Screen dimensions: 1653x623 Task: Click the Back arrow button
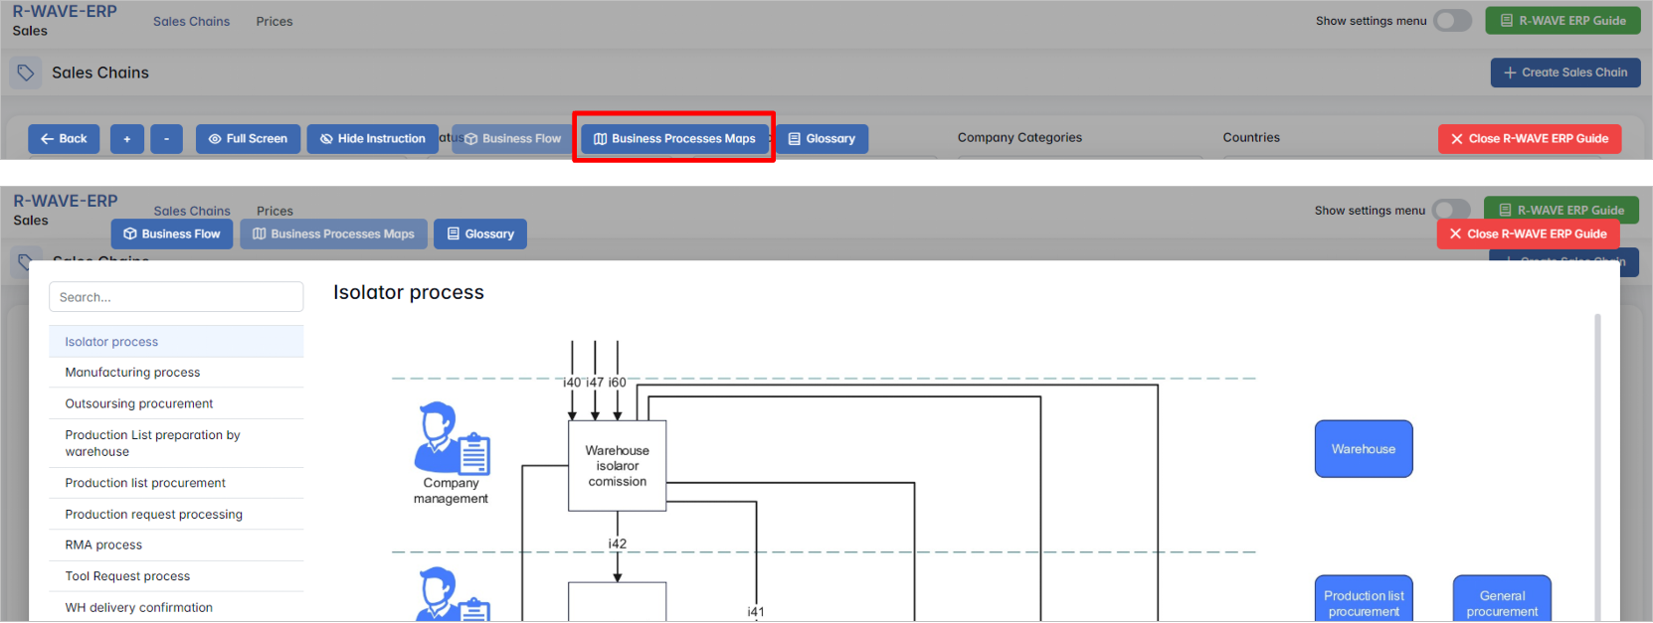[64, 139]
